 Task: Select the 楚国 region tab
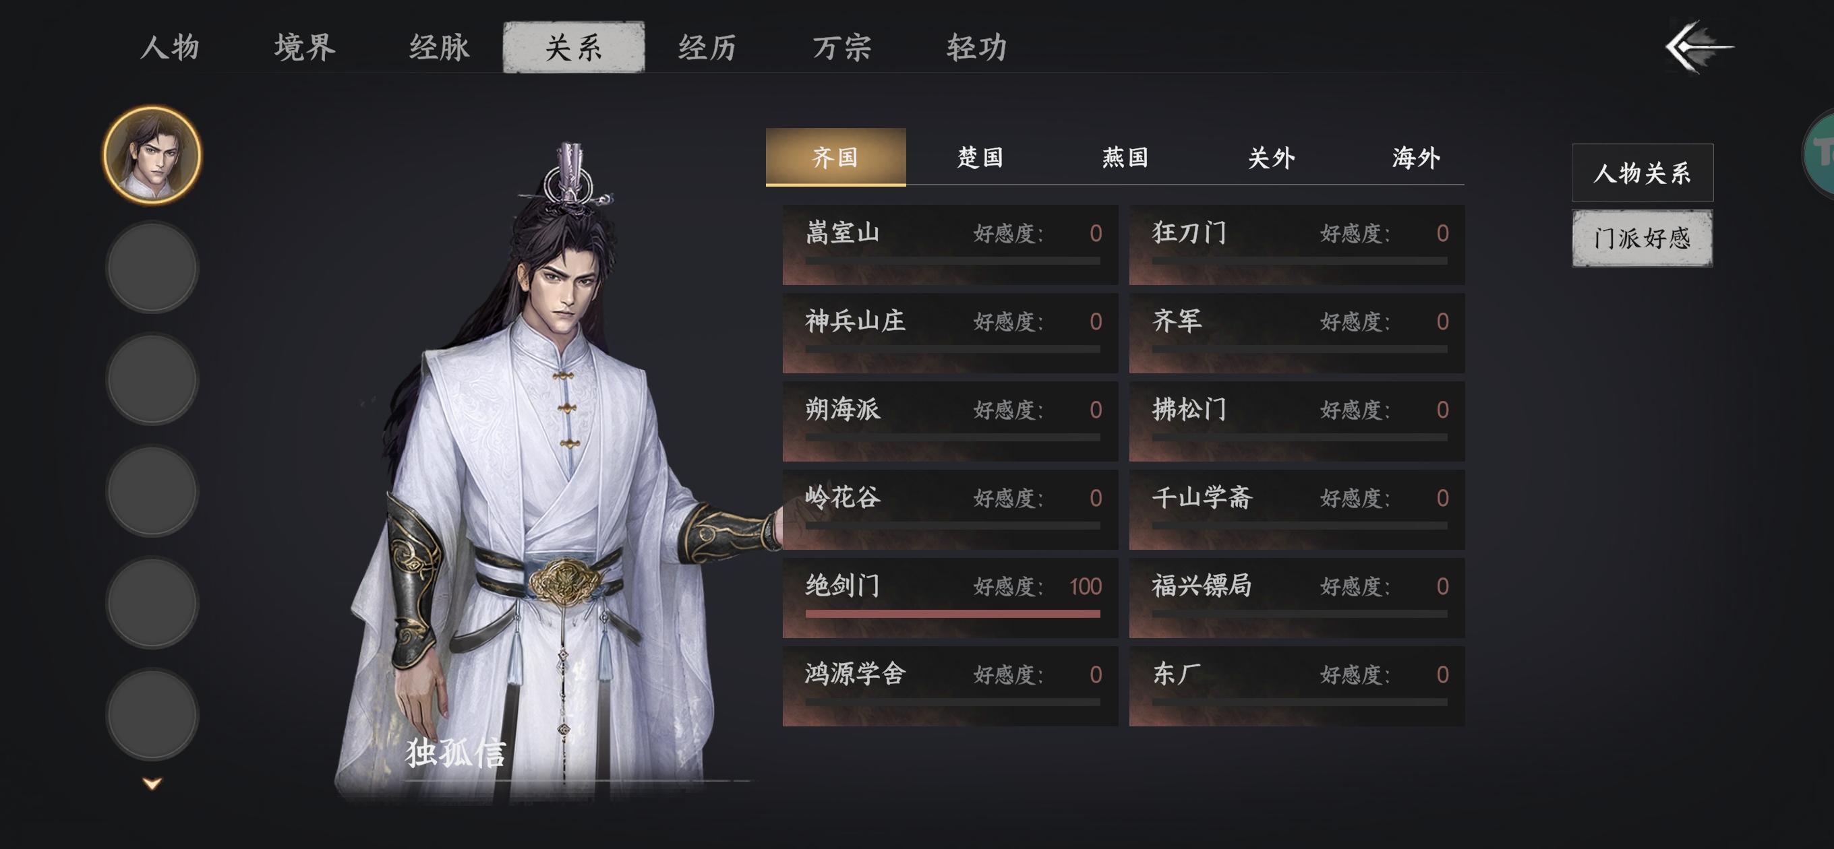(x=980, y=157)
